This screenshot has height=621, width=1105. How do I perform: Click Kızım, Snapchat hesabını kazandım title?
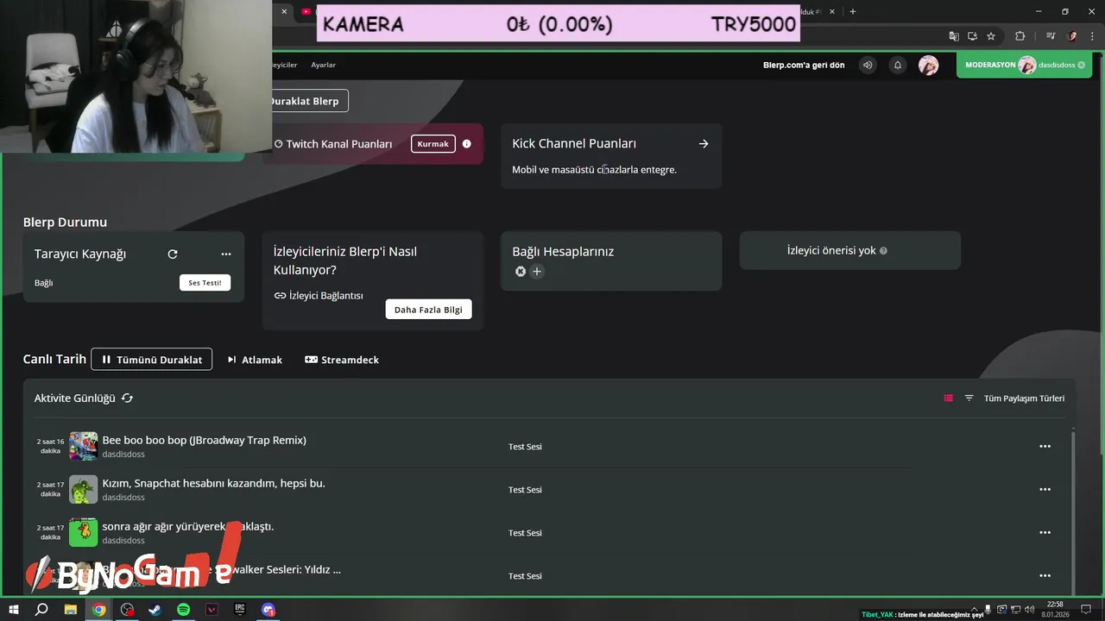click(x=214, y=483)
